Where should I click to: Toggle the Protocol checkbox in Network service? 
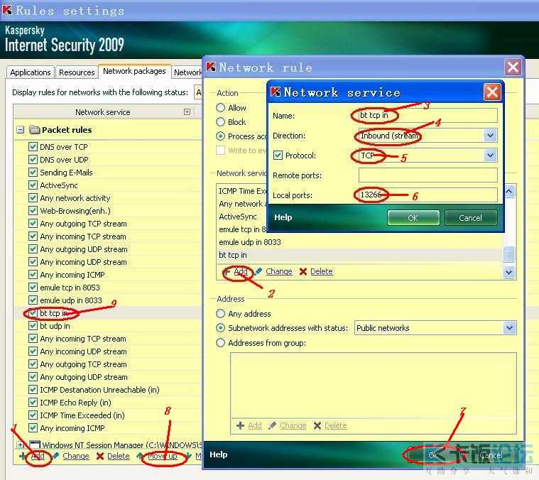[278, 155]
